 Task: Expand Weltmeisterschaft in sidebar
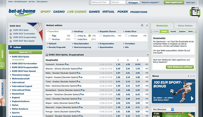coord(20,78)
